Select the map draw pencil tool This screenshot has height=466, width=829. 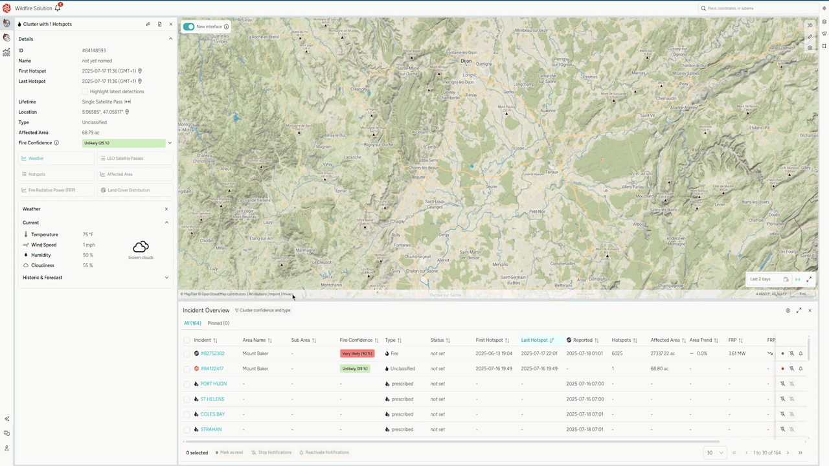810,36
